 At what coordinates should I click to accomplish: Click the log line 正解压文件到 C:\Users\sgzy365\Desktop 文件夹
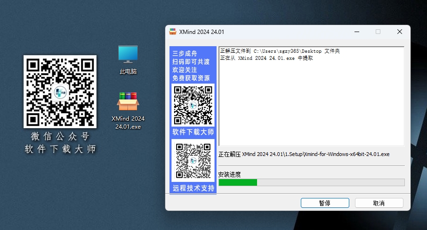280,51
